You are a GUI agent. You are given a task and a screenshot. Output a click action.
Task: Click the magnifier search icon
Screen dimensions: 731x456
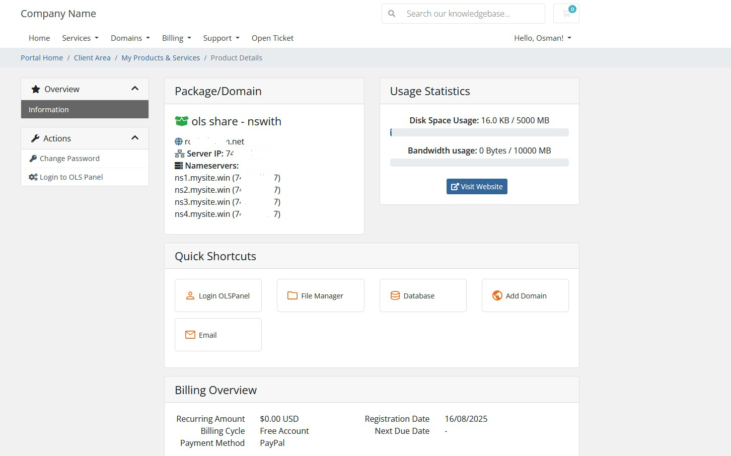392,14
